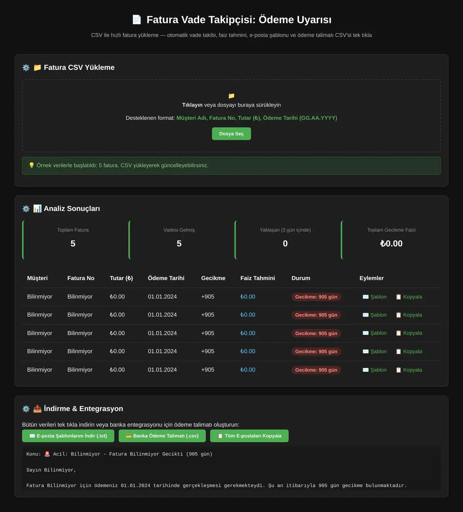Click the clipboard icon of the first row's Kopyala
This screenshot has width=463, height=512.
click(x=399, y=297)
